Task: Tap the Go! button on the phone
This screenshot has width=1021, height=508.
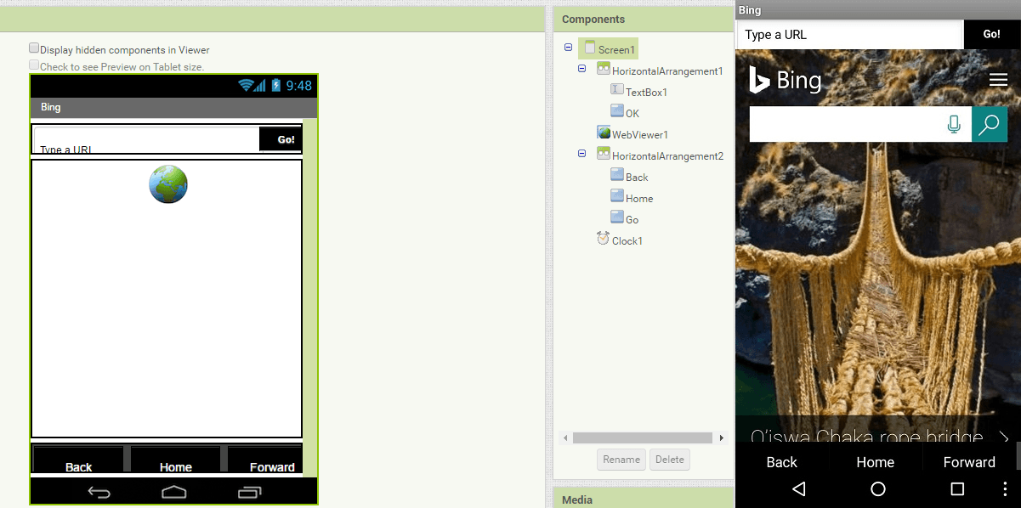Action: (991, 34)
